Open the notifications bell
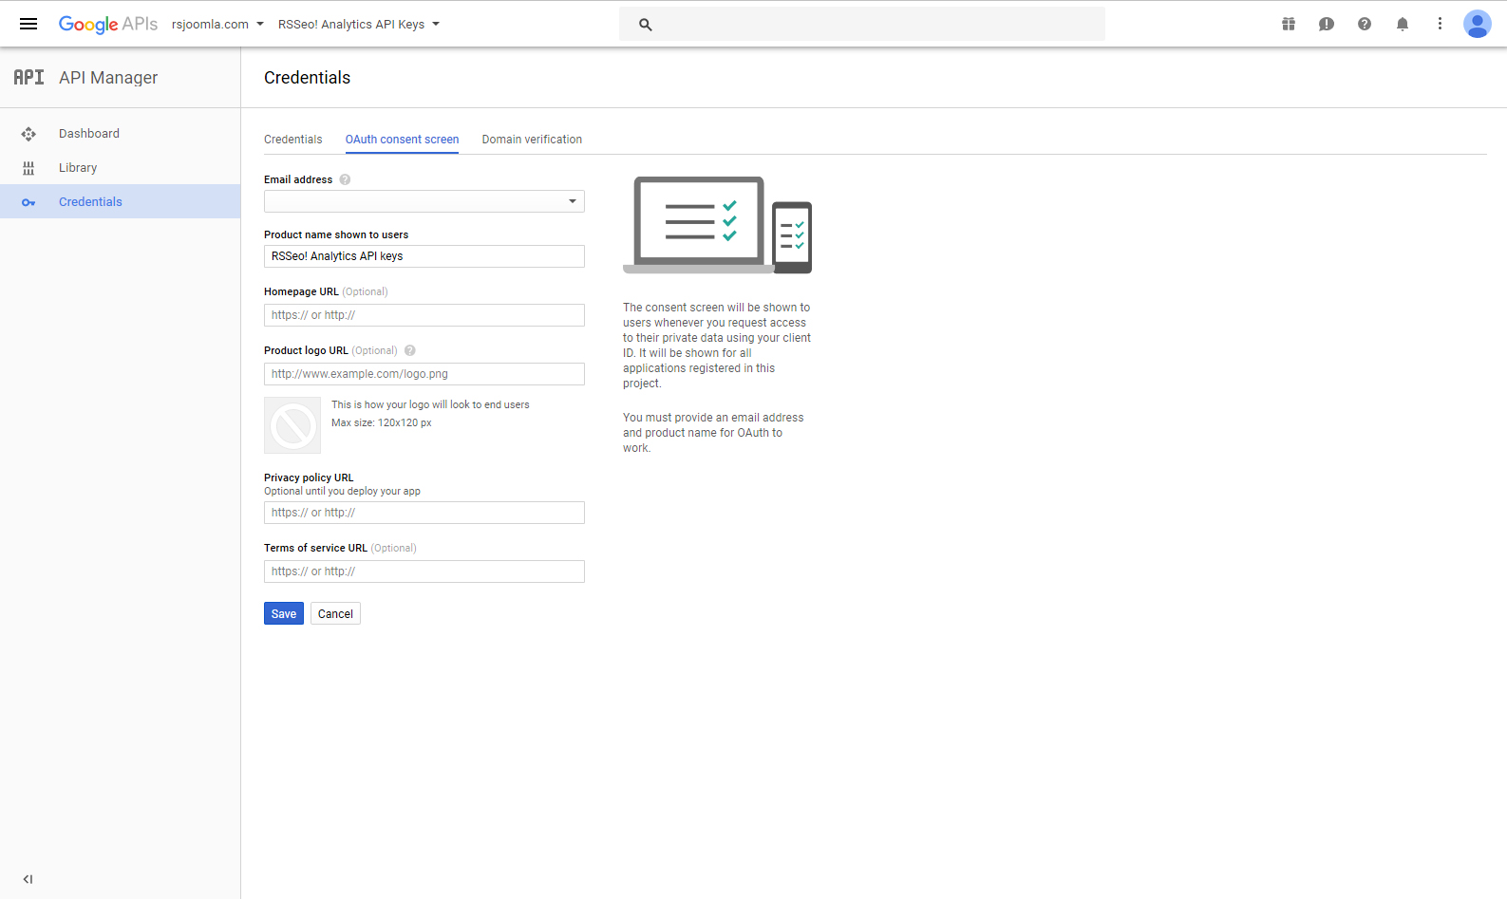1507x899 pixels. (x=1403, y=24)
